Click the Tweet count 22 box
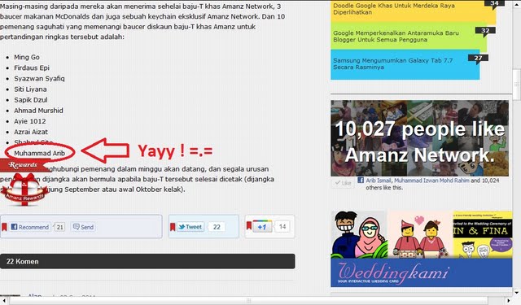This screenshot has width=521, height=305. tap(217, 227)
